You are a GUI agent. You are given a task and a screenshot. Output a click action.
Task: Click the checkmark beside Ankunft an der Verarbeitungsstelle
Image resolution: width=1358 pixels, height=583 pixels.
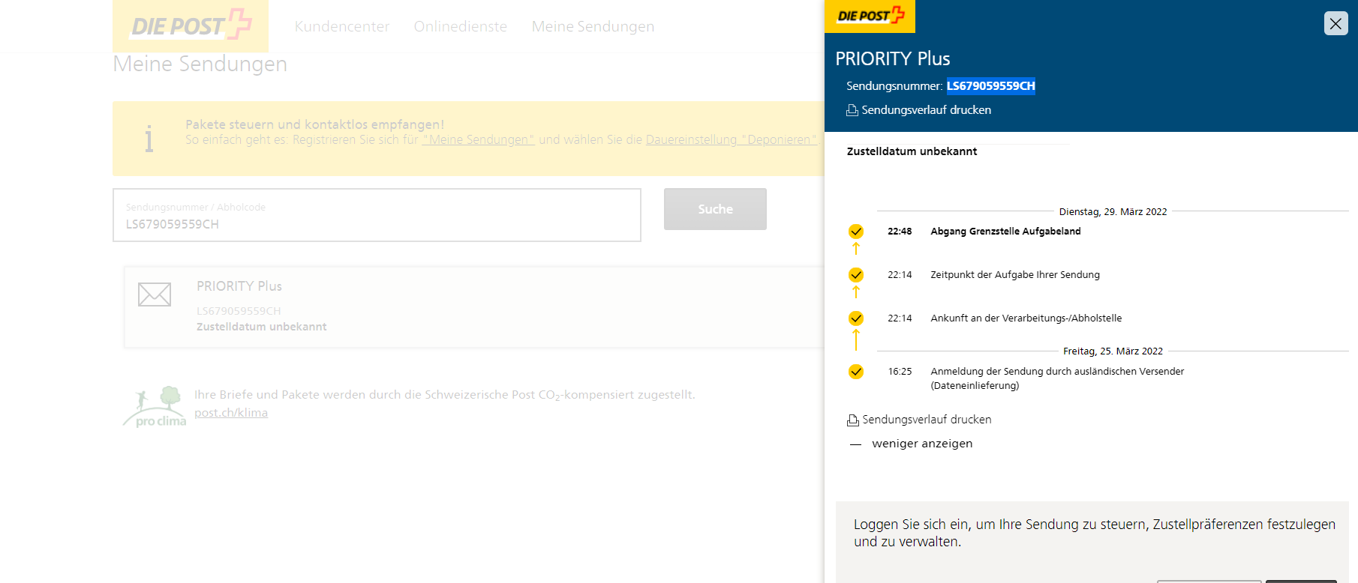856,318
